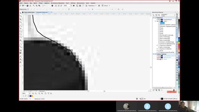199x112 pixels.
Task: Open the zoom dropdown in the bottom zoom toolbar
Action: (x=30, y=93)
